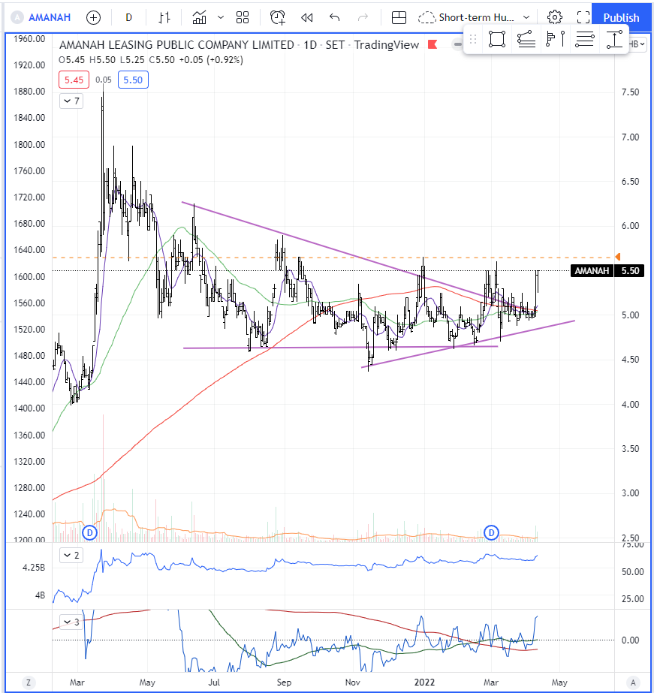Open the bar chart style selector

coord(164,18)
